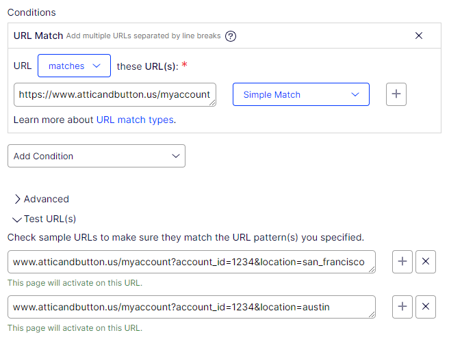Open the Simple Match type dropdown

(300, 95)
